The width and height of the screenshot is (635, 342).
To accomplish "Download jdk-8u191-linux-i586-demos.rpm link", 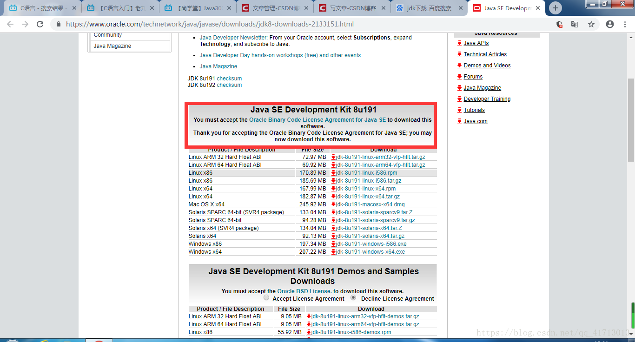I will pos(351,332).
